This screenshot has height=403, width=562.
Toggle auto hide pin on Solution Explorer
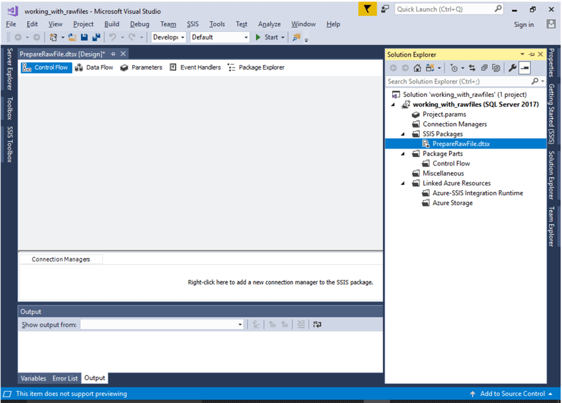tap(532, 54)
